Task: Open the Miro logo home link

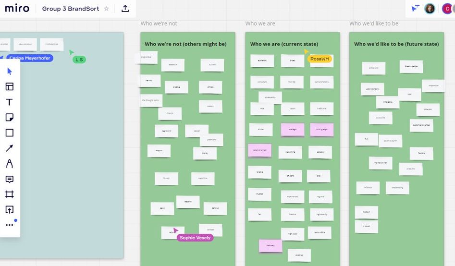Action: click(x=17, y=9)
